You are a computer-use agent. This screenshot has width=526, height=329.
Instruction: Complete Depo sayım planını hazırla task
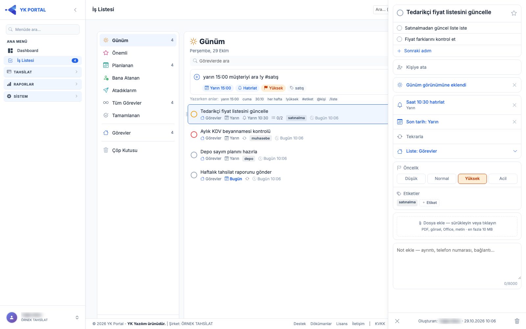194,155
